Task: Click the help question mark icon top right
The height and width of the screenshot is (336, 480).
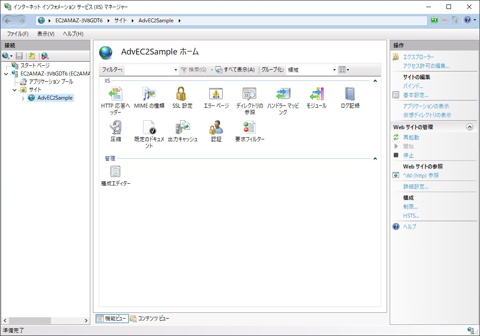Action: (467, 20)
